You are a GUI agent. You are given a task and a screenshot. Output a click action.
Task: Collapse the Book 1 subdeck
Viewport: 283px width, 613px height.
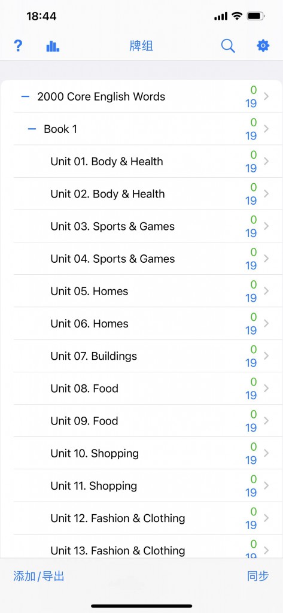32,129
